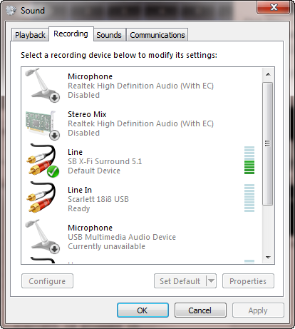The image size is (295, 329).
Task: Click the scroll up arrow of device list
Action: [268, 74]
